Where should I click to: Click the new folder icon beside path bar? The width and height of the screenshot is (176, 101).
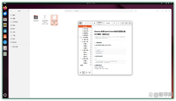136,11
